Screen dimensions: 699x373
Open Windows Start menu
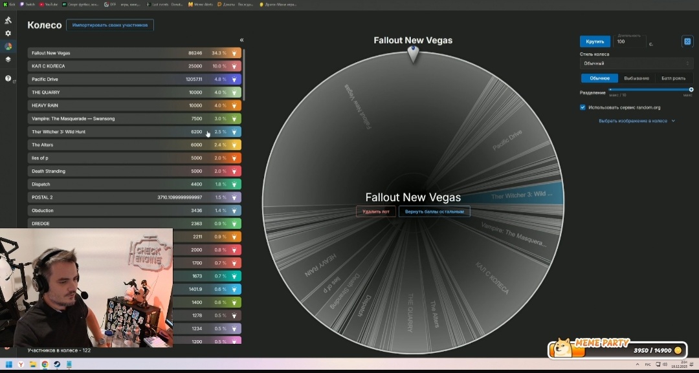coord(8,364)
